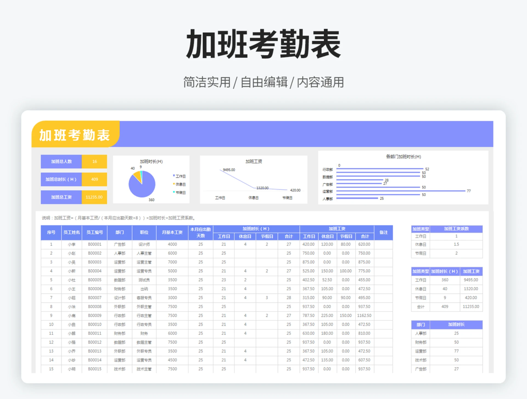Select the 备注 column header
This screenshot has width=527, height=399.
pyautogui.click(x=383, y=232)
